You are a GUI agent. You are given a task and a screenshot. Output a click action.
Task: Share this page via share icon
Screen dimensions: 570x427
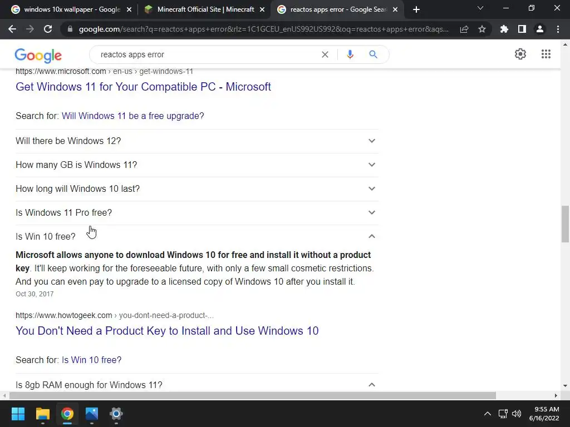(464, 29)
